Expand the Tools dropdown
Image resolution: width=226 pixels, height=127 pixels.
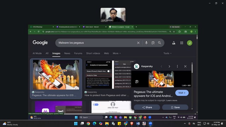pyautogui.click(x=167, y=53)
